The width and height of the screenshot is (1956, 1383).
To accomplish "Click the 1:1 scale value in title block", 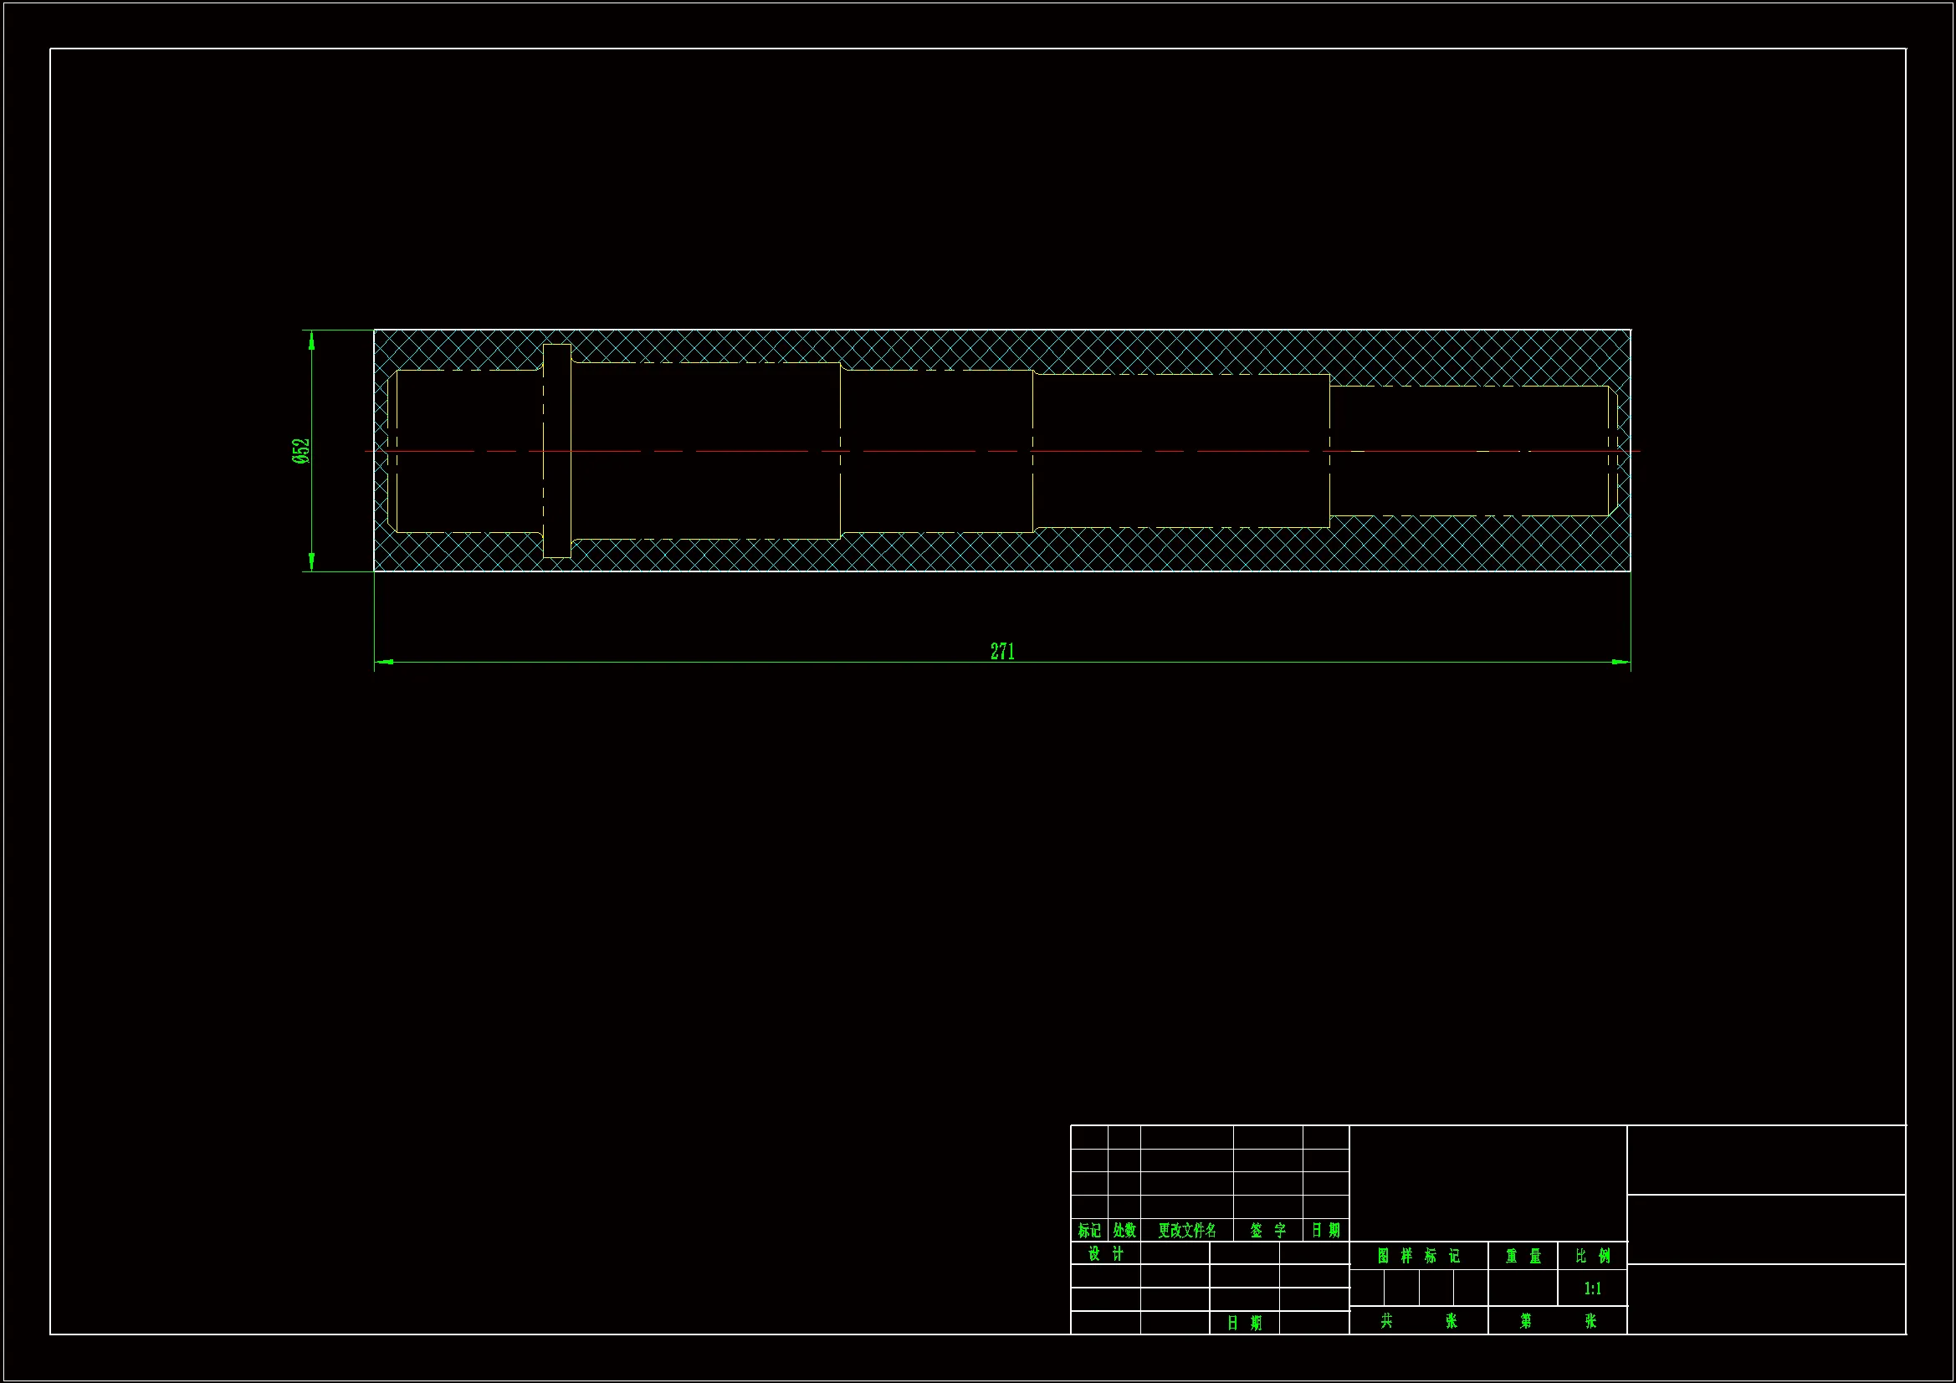I will coord(1592,1288).
